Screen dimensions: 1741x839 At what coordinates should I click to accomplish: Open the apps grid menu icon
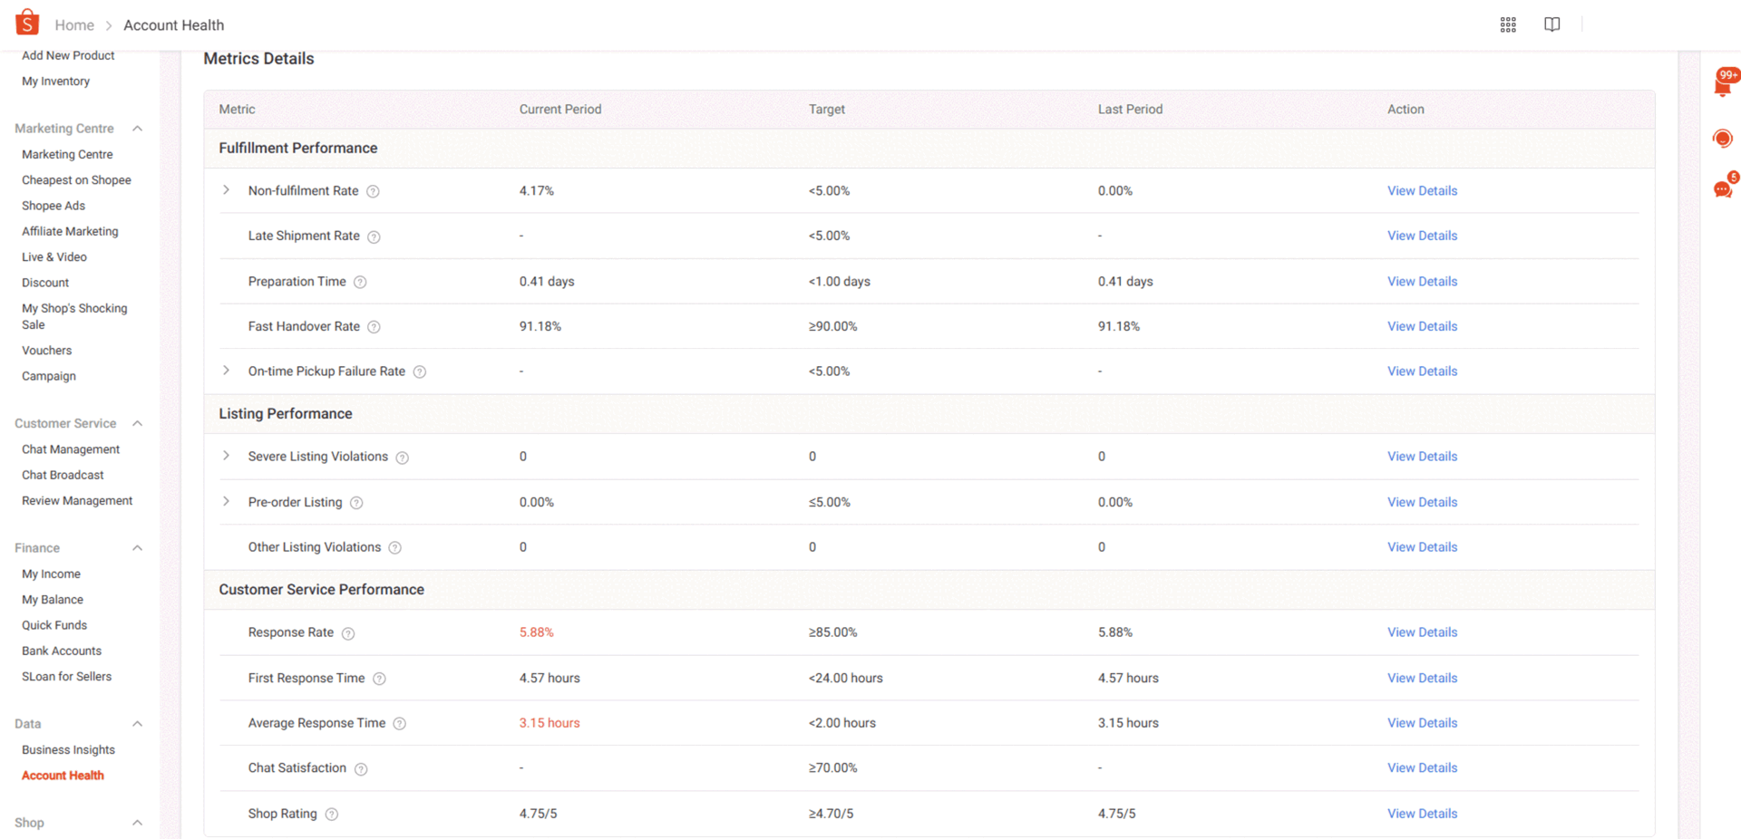tap(1508, 25)
